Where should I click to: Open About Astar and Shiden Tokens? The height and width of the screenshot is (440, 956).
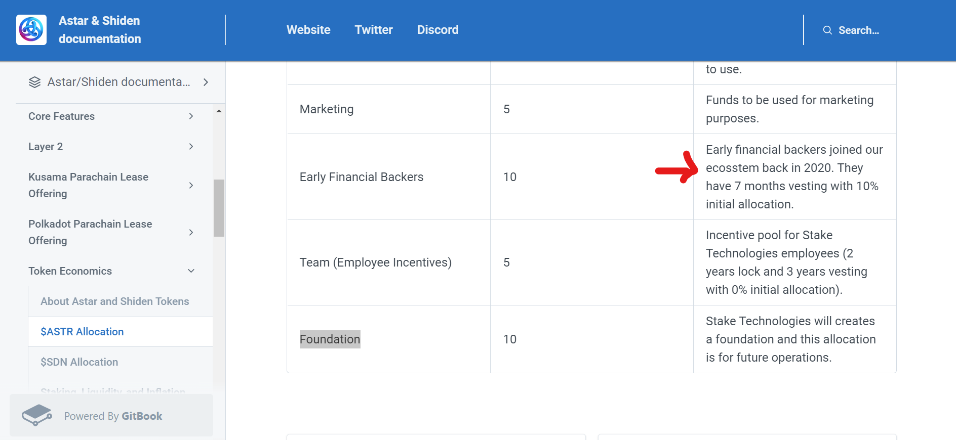click(x=114, y=301)
